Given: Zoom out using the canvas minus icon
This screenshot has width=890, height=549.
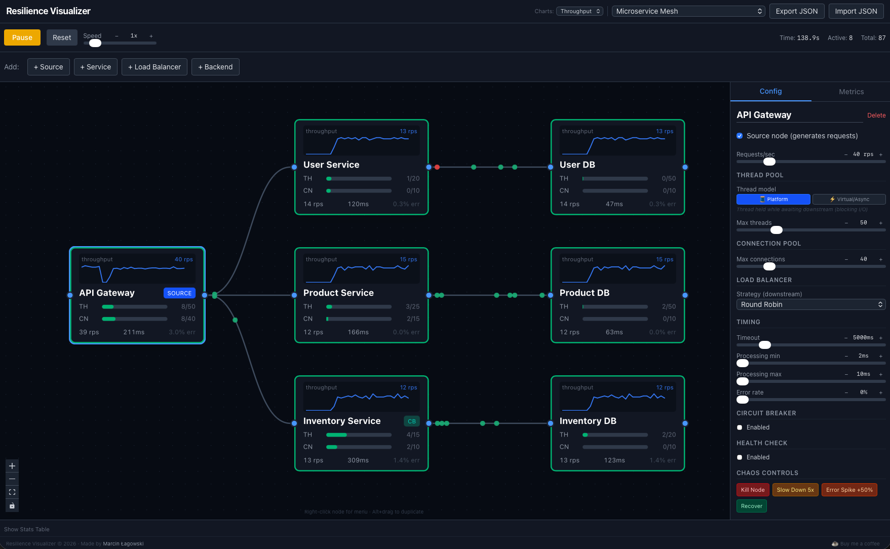Looking at the screenshot, I should [x=12, y=479].
